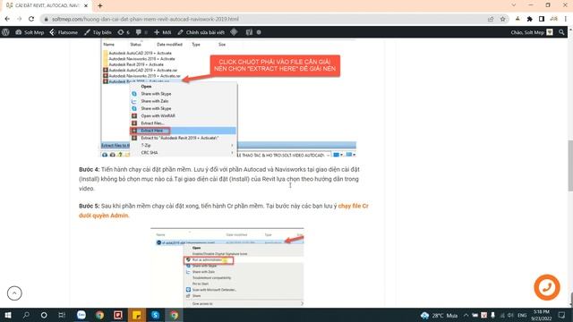This screenshot has width=573, height=322.
Task: Open Cortana circle on taskbar
Action: coord(44,315)
